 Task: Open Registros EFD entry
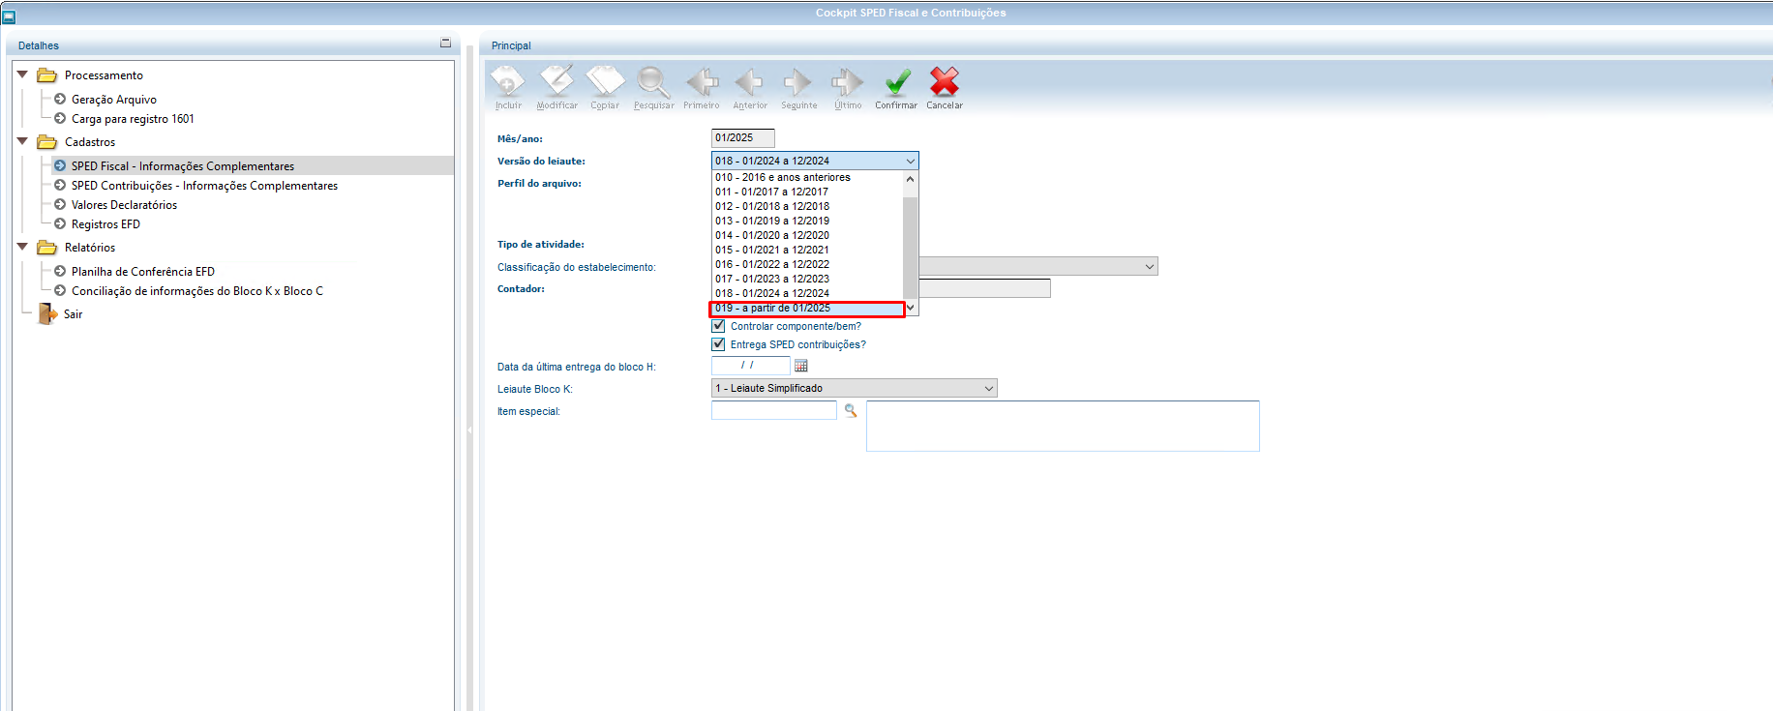pyautogui.click(x=105, y=224)
